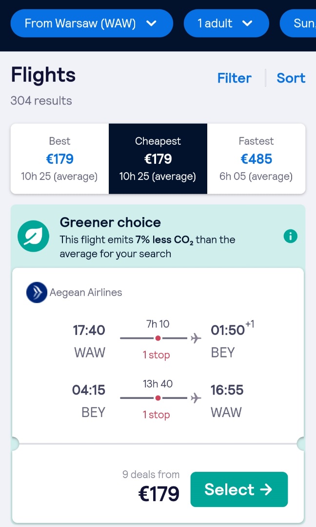This screenshot has width=316, height=527.
Task: Expand the From Warsaw (WAW) dropdown
Action: click(x=92, y=23)
